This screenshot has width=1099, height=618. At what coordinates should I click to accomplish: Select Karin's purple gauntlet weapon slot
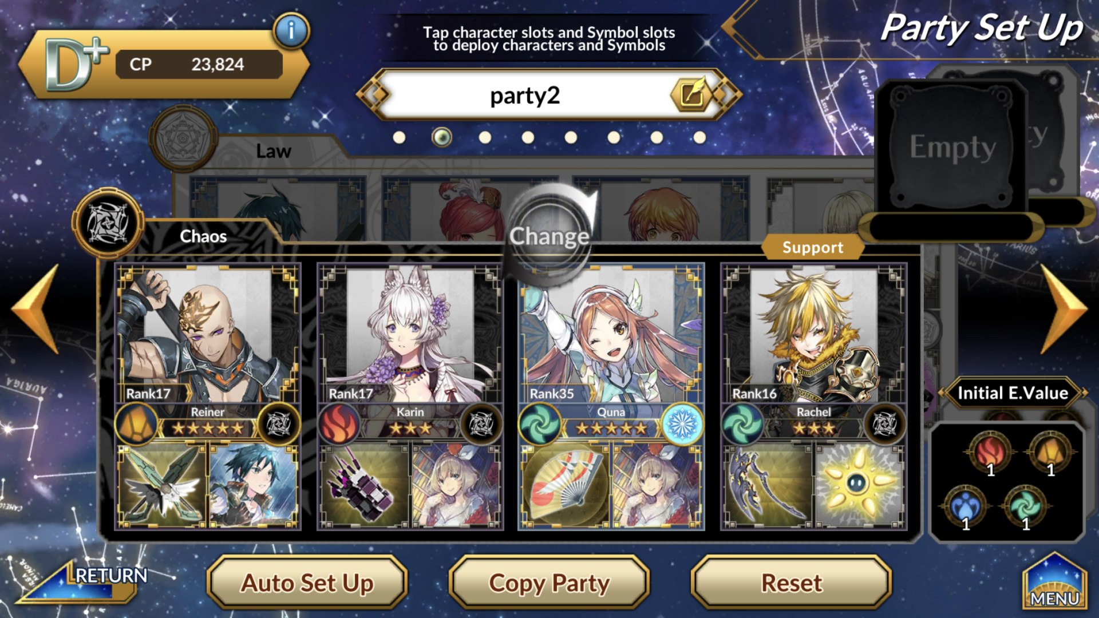(x=364, y=486)
